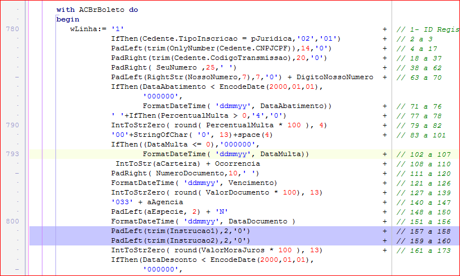
Task: Click line number 790 in the gutter
Action: [12, 125]
